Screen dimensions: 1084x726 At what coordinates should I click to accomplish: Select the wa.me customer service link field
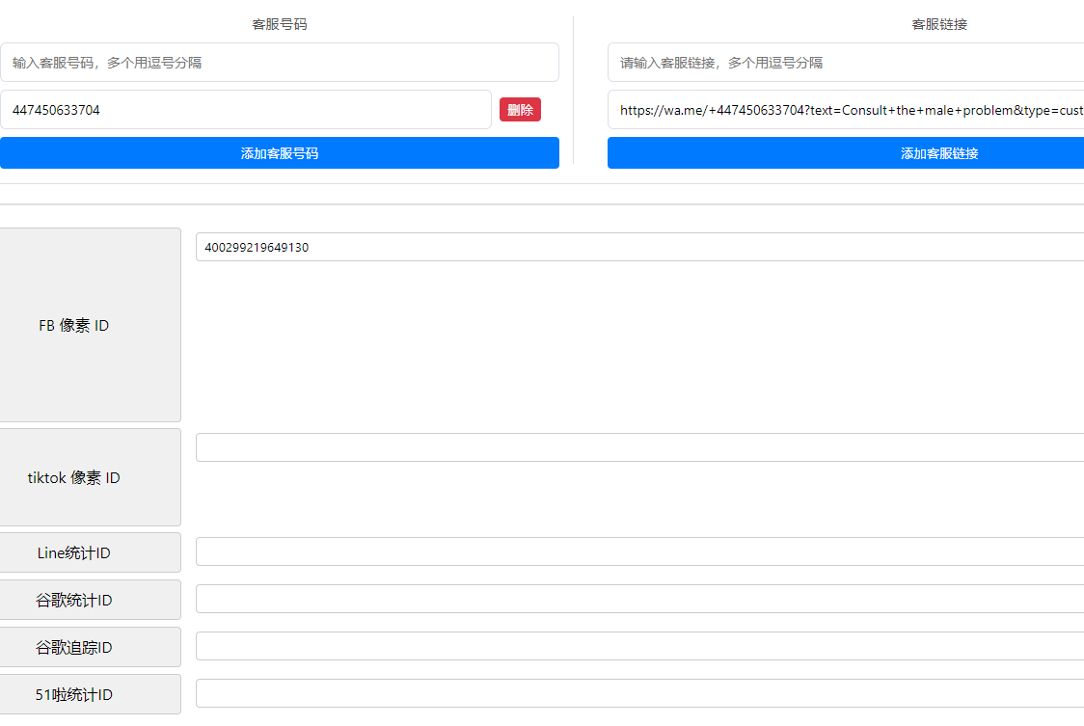click(x=845, y=110)
